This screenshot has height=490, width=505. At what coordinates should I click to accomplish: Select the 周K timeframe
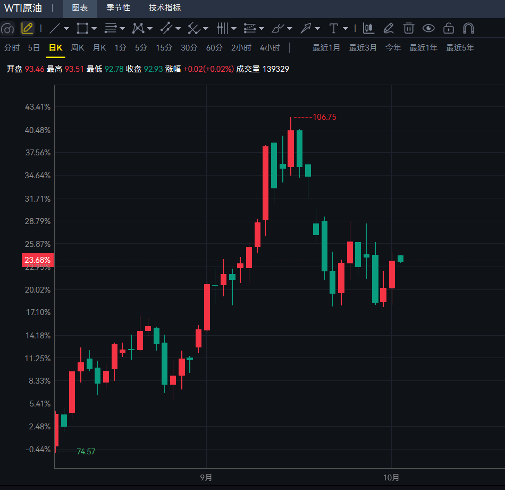click(77, 48)
